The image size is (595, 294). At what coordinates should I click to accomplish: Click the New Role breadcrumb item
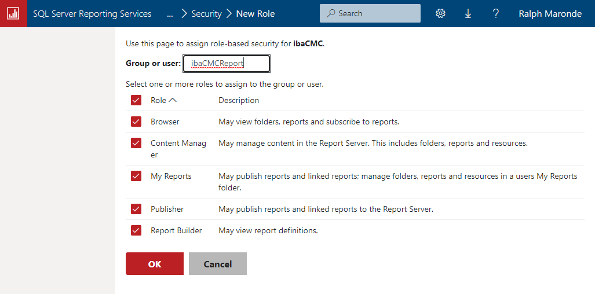click(255, 13)
